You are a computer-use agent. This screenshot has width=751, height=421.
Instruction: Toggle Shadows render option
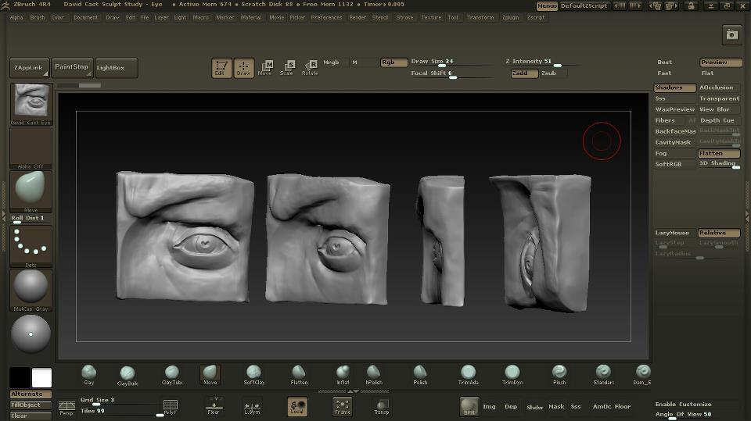pyautogui.click(x=674, y=87)
